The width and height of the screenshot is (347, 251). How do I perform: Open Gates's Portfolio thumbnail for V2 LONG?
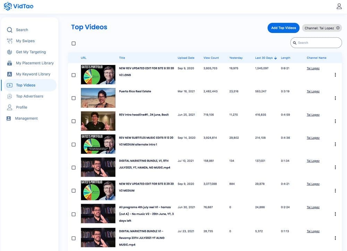(x=98, y=75)
